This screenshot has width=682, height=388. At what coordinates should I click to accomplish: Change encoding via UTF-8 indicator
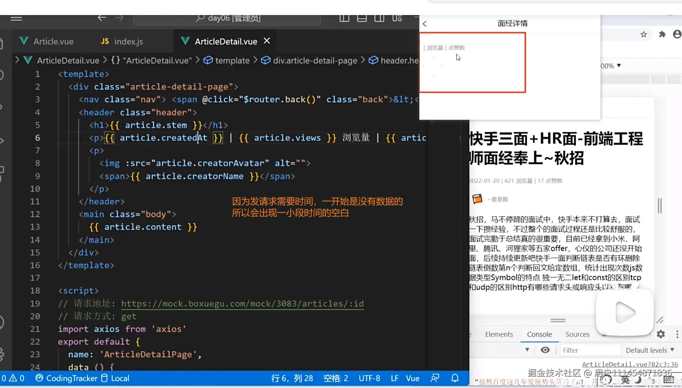click(x=369, y=378)
